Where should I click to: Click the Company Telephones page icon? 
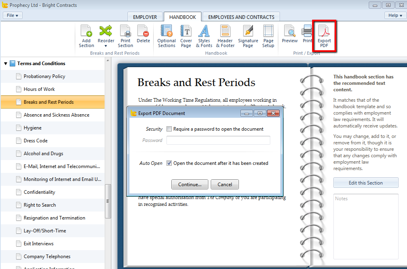[x=18, y=257]
